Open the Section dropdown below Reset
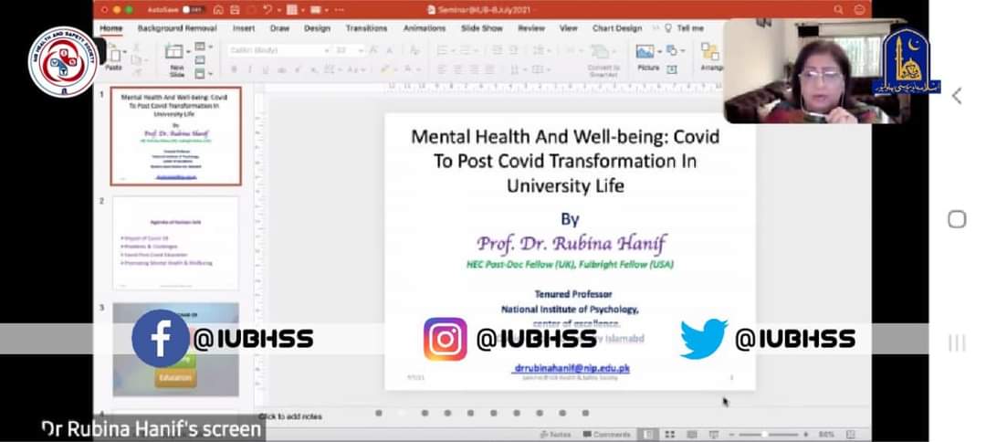Screen dimensions: 986x442 (203, 74)
